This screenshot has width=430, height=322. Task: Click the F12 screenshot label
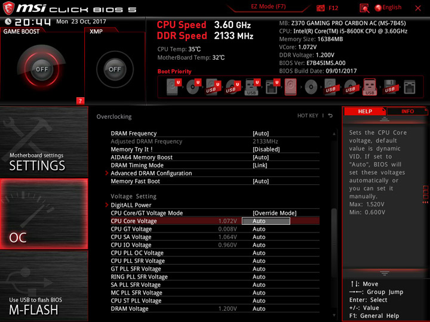(333, 8)
